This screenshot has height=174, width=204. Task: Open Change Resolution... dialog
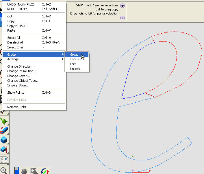pos(34,71)
